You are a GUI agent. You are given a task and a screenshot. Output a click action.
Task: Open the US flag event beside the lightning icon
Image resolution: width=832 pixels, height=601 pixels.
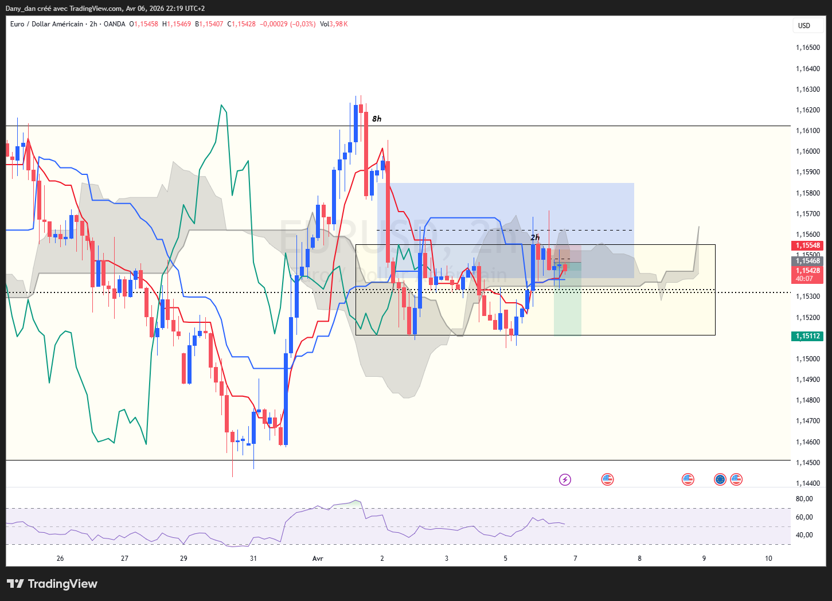pos(607,479)
